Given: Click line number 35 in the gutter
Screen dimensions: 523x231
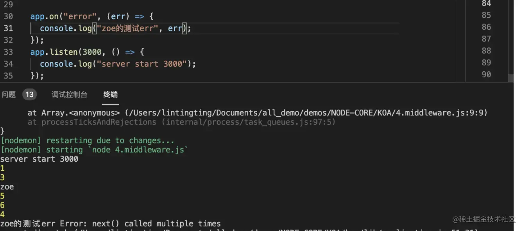Looking at the screenshot, I should 8,76.
